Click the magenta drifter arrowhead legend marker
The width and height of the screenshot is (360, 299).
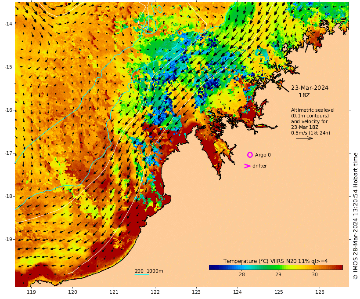(x=247, y=166)
